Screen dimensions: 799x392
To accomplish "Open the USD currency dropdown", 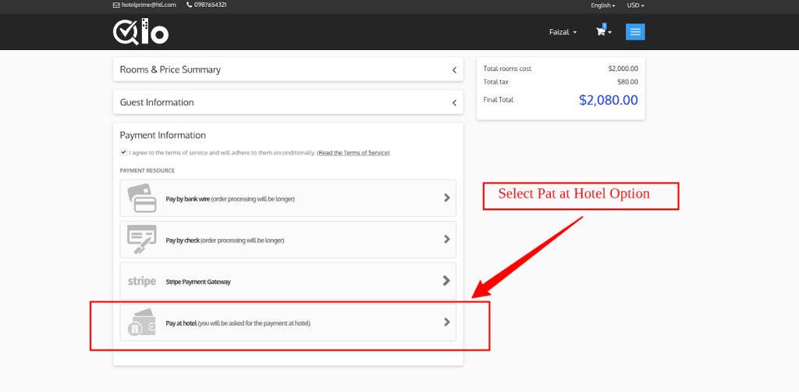I will (x=635, y=5).
